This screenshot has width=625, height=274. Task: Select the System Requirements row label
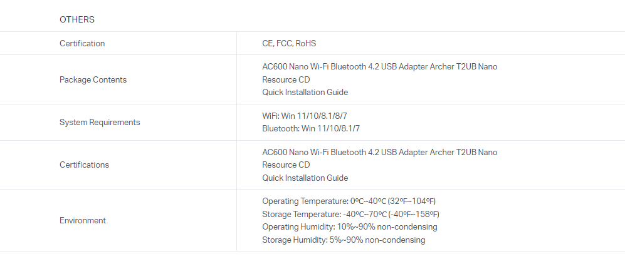pyautogui.click(x=100, y=122)
